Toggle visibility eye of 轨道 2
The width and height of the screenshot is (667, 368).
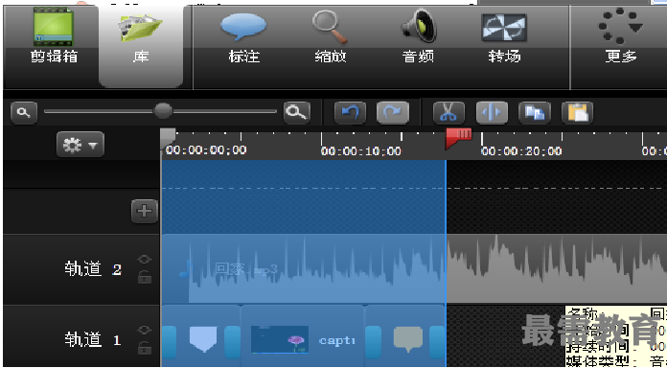point(145,259)
